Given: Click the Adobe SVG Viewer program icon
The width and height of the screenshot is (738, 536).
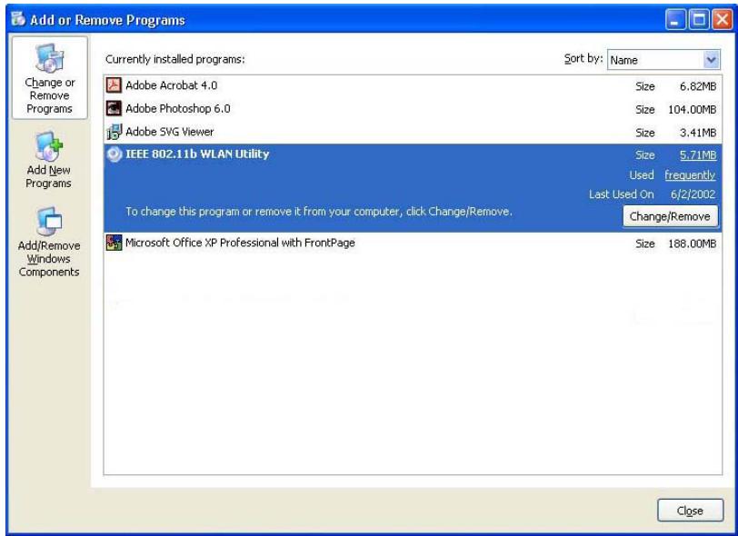Looking at the screenshot, I should click(114, 133).
